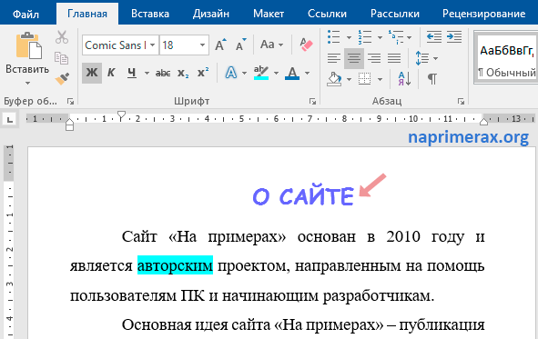Sort text with the А-Я sort icon

pos(404,79)
